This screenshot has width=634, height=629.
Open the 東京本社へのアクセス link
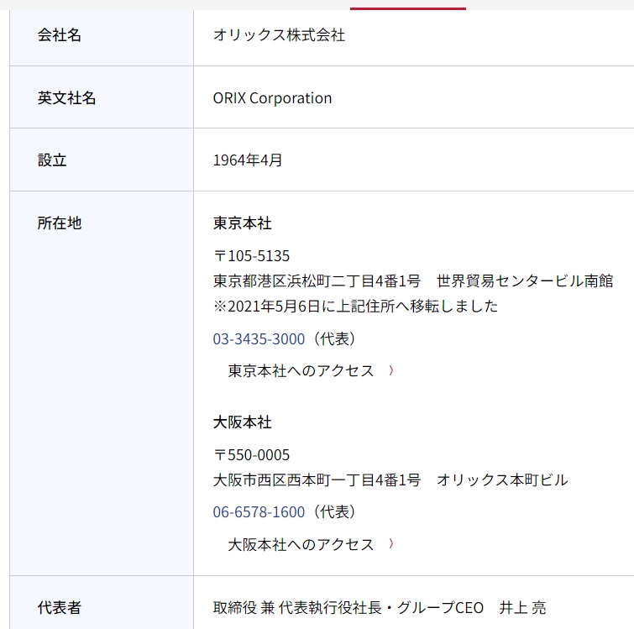[x=301, y=370]
